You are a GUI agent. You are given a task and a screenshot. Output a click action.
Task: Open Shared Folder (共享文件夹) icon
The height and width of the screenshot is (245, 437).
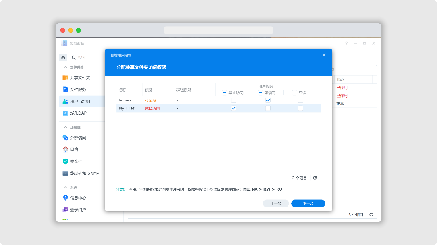(66, 78)
